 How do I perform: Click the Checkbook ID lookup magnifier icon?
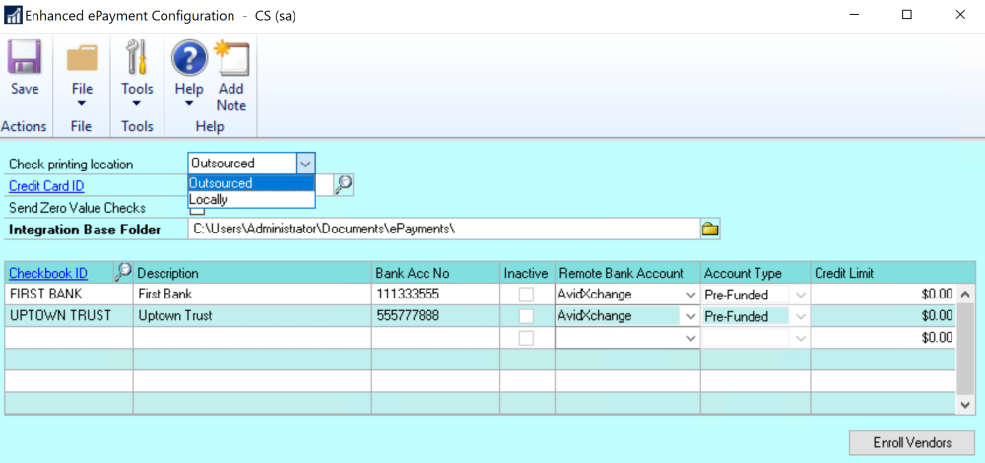pyautogui.click(x=122, y=272)
